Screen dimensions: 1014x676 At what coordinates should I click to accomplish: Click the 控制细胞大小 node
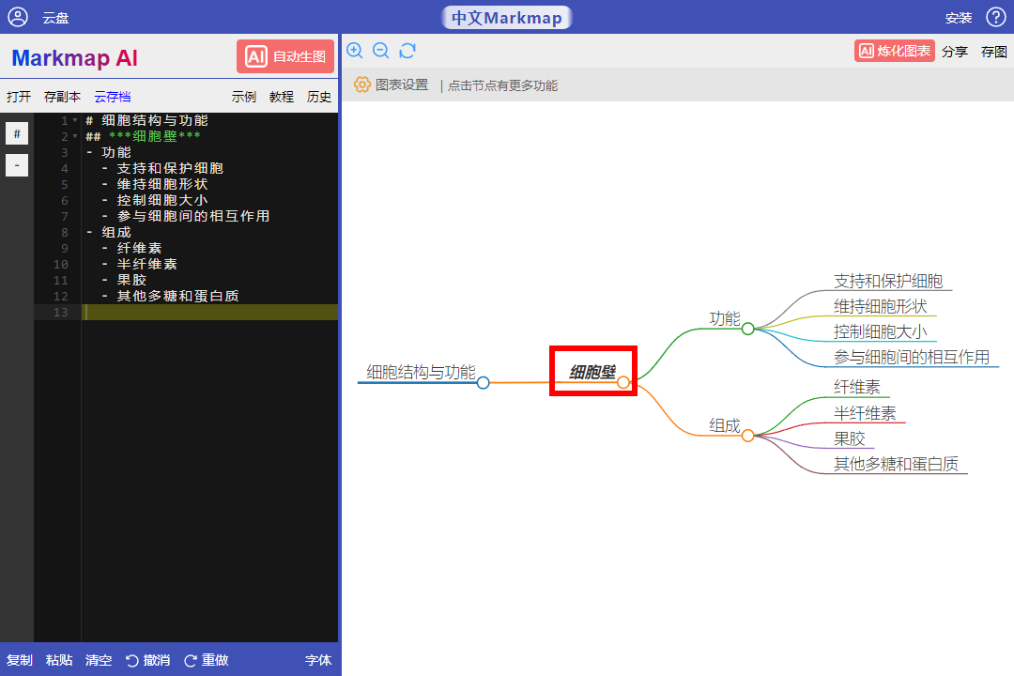coord(880,331)
